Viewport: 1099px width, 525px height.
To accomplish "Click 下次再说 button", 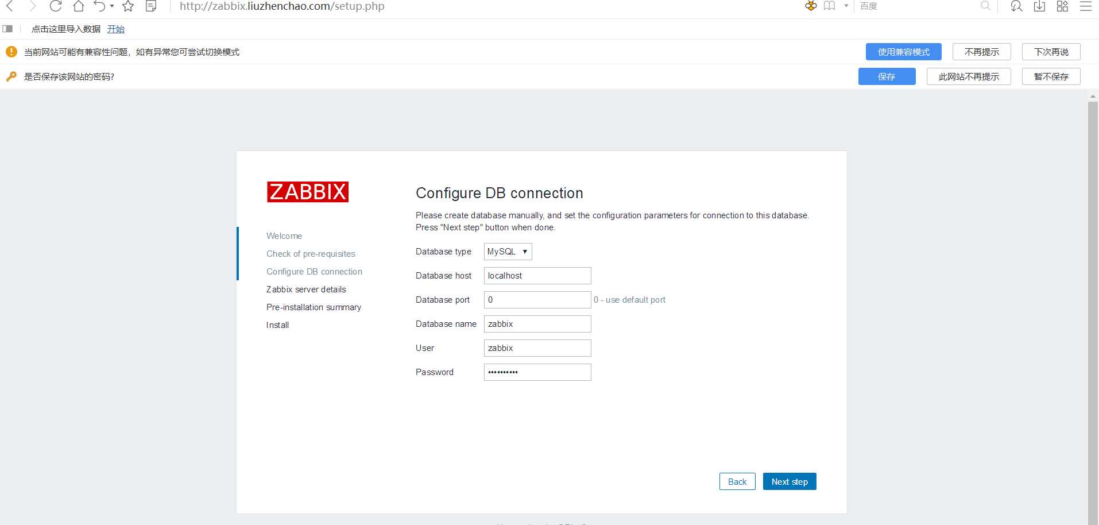I will tap(1051, 52).
